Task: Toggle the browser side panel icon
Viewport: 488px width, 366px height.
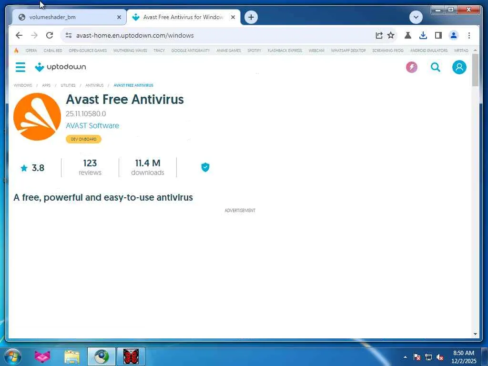Action: coord(438,35)
